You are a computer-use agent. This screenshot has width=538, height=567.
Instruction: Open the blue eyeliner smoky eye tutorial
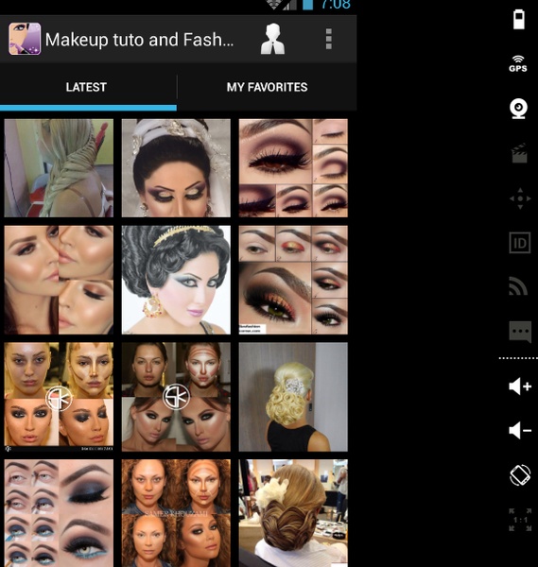[x=59, y=513]
